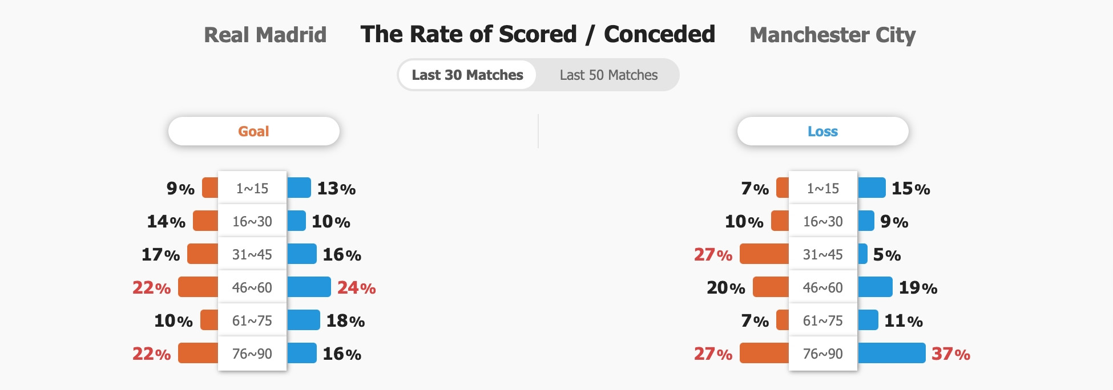The width and height of the screenshot is (1113, 390).
Task: Click orange 27% bar in Loss 31~45 row
Action: pyautogui.click(x=764, y=254)
